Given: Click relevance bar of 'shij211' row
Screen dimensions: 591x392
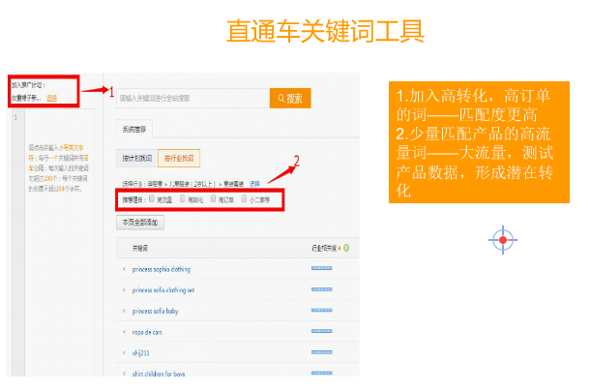Looking at the screenshot, I should pos(322,352).
